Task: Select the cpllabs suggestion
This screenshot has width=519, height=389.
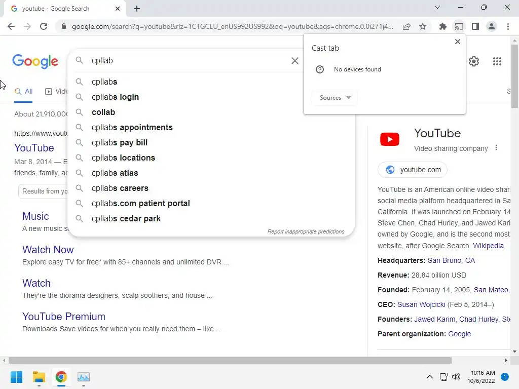Action: [211, 82]
